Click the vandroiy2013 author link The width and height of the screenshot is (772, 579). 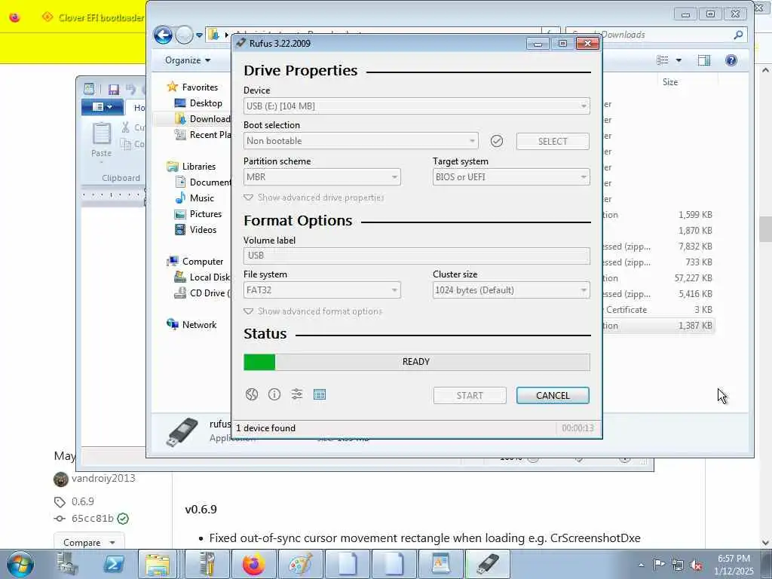(103, 478)
